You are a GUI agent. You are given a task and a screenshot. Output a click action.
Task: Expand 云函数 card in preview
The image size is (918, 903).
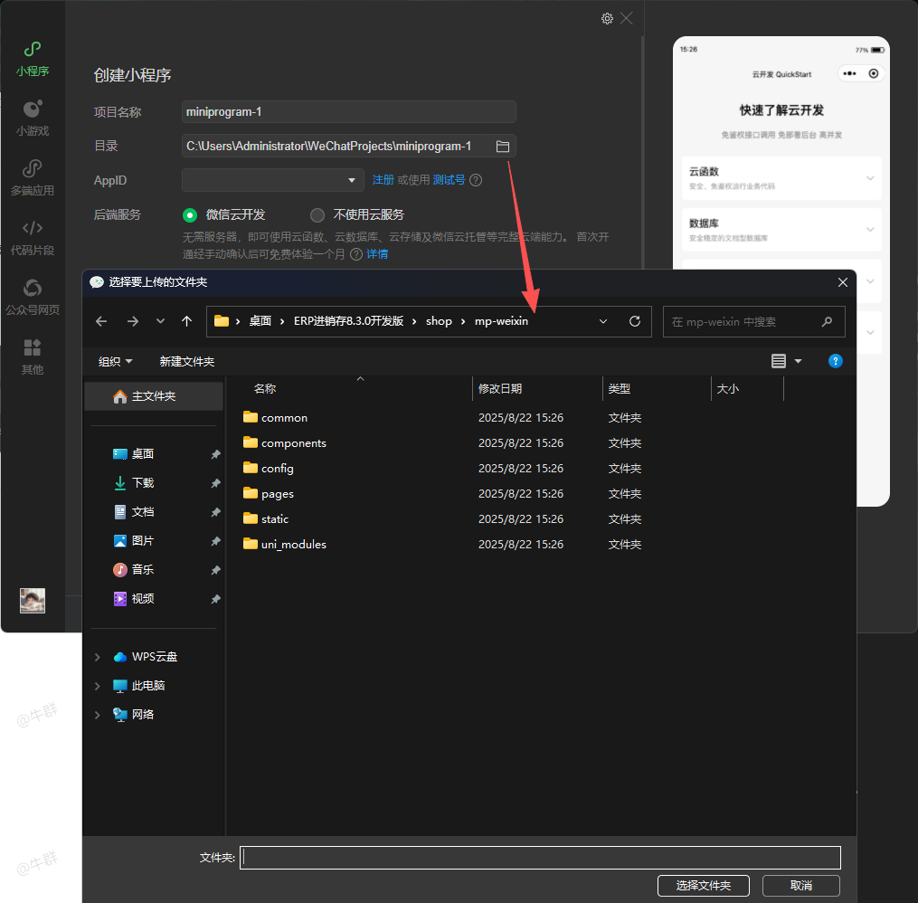point(870,178)
